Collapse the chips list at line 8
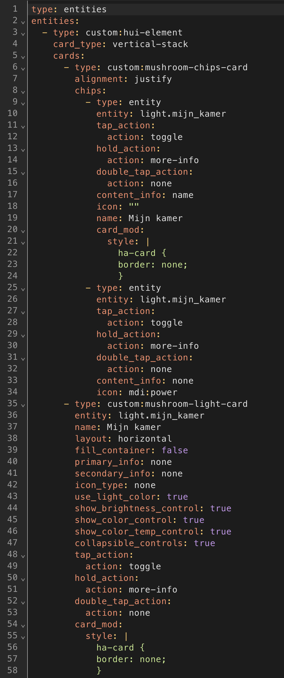Image resolution: width=284 pixels, height=678 pixels. [23, 92]
